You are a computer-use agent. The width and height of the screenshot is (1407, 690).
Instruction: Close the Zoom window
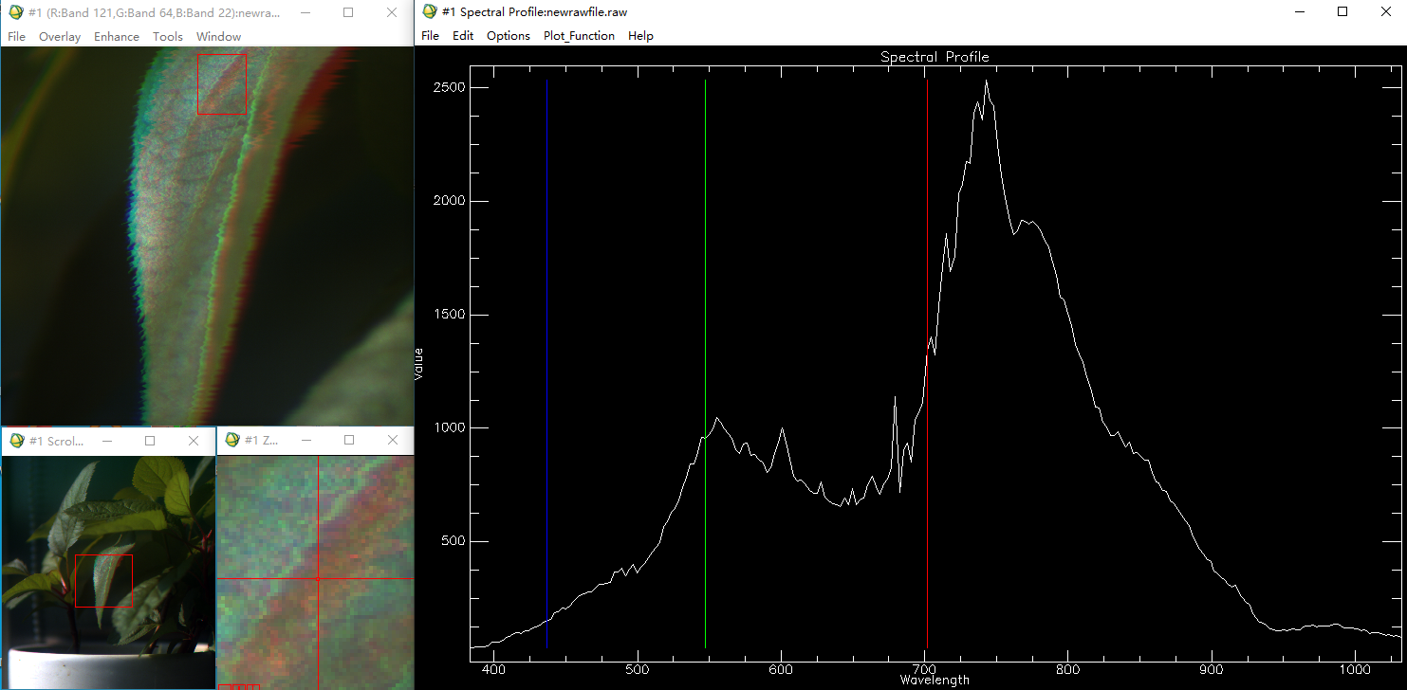(392, 441)
